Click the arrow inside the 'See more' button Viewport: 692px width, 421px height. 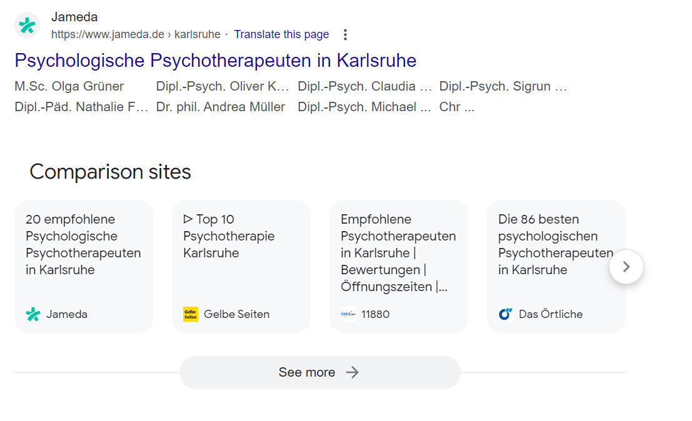point(353,372)
